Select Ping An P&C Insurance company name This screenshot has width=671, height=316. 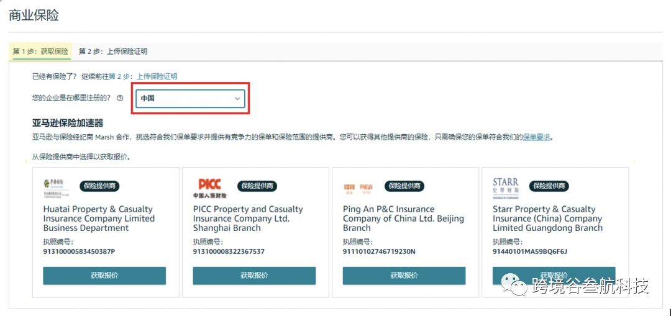pyautogui.click(x=403, y=219)
